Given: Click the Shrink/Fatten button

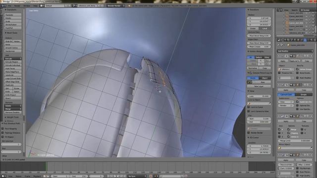Looking at the screenshot, I should [x=13, y=25].
